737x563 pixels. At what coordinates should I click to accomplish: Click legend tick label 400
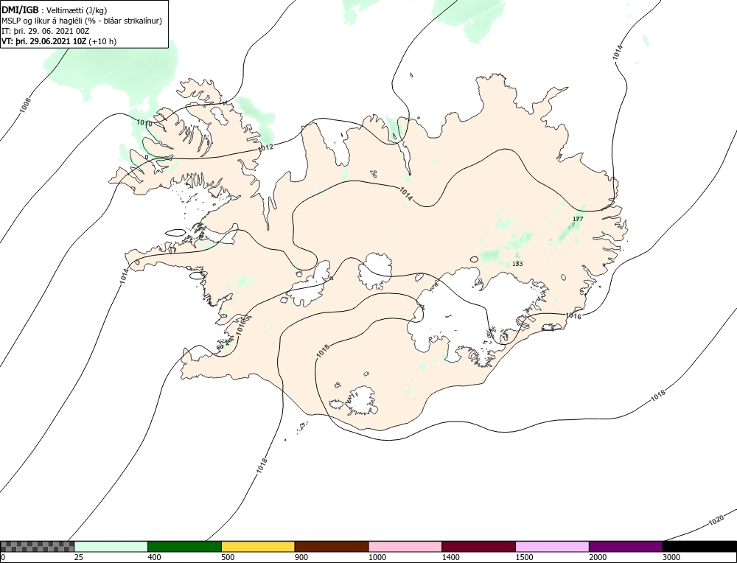click(154, 557)
